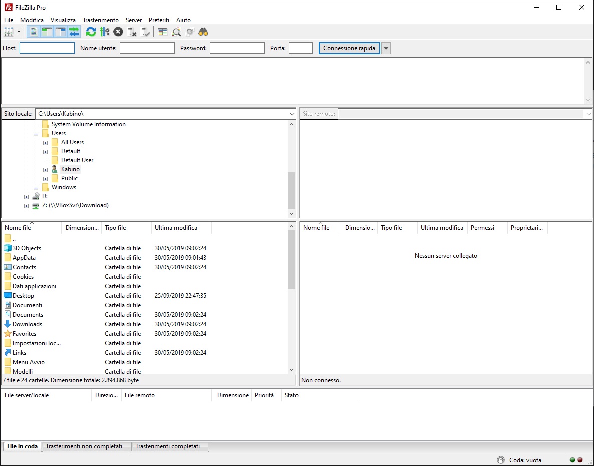Click the queue speed limit indicator icon

(501, 460)
